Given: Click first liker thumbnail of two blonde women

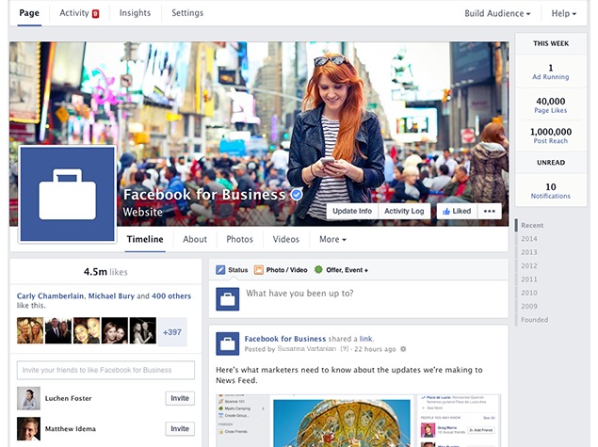Looking at the screenshot, I should click(x=30, y=330).
